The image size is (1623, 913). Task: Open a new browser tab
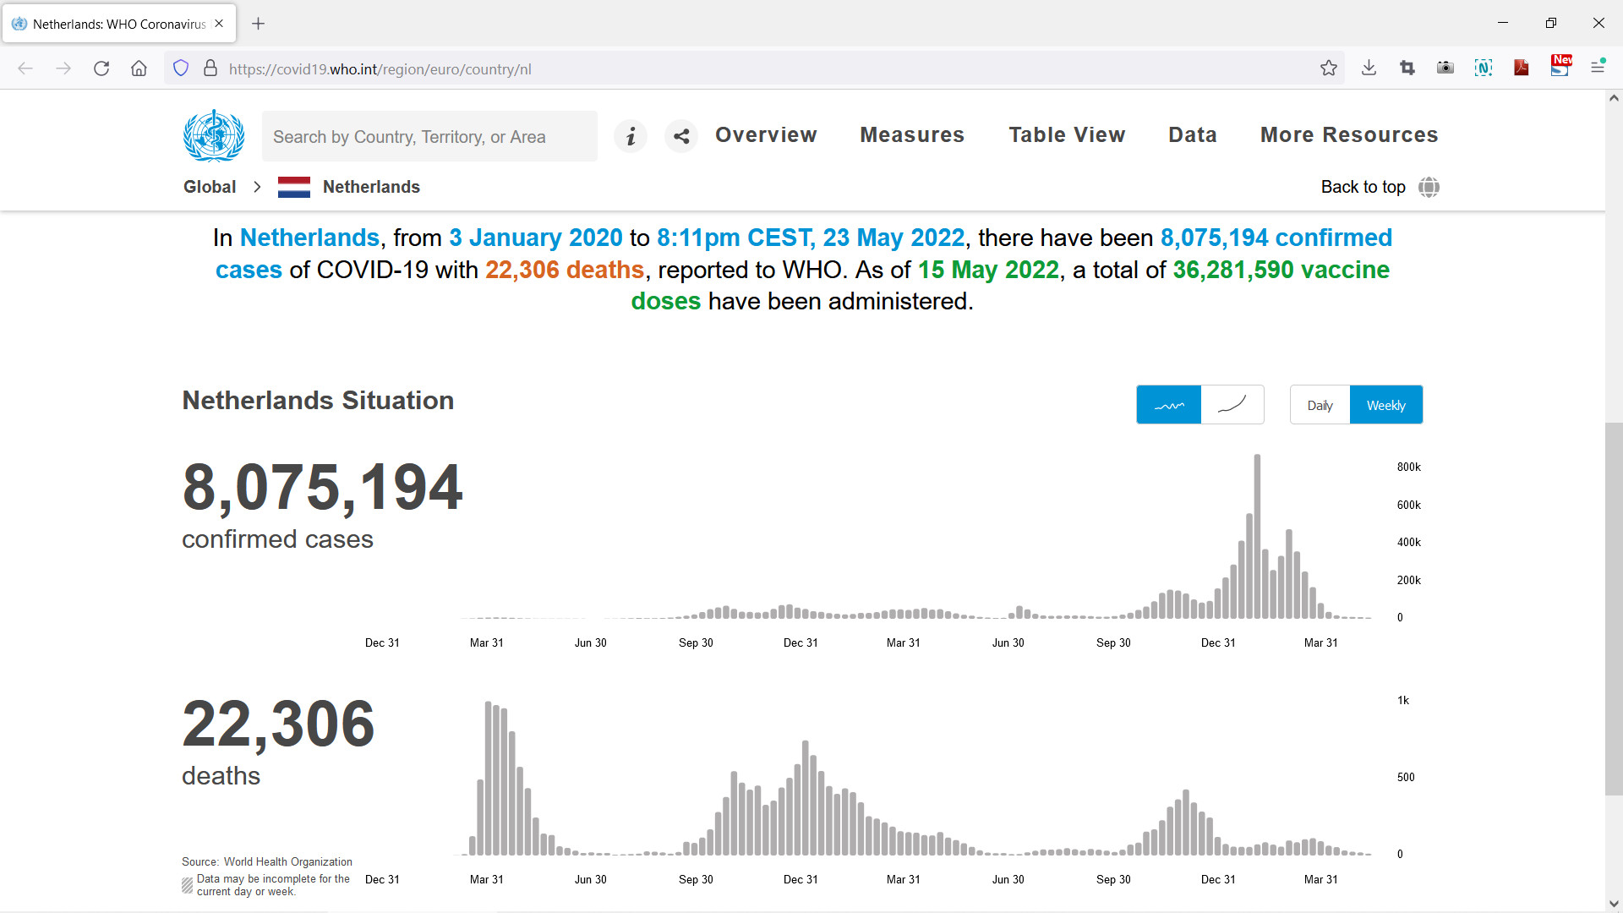[259, 24]
